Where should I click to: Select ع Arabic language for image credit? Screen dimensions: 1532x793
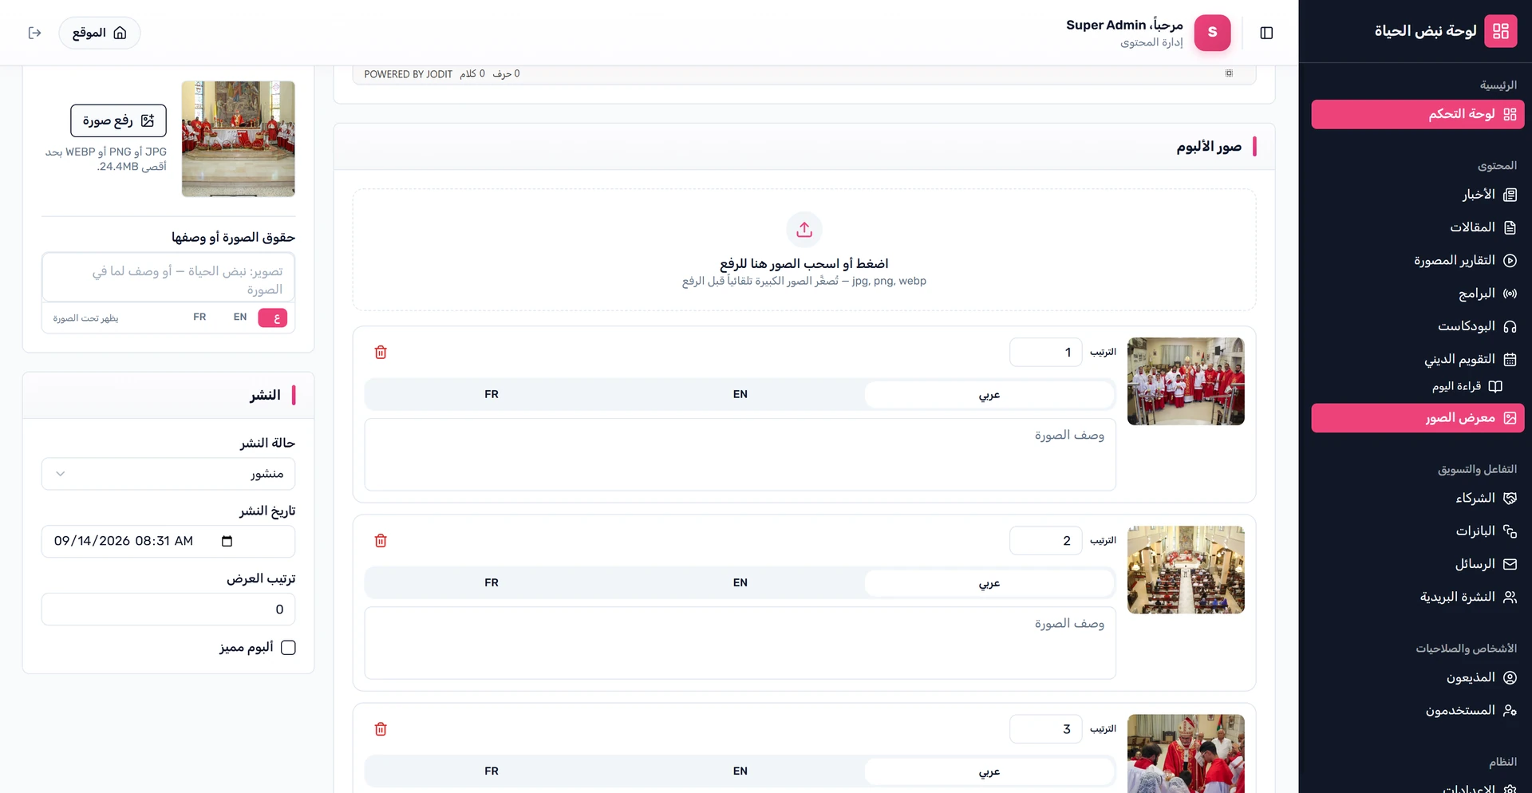(273, 318)
